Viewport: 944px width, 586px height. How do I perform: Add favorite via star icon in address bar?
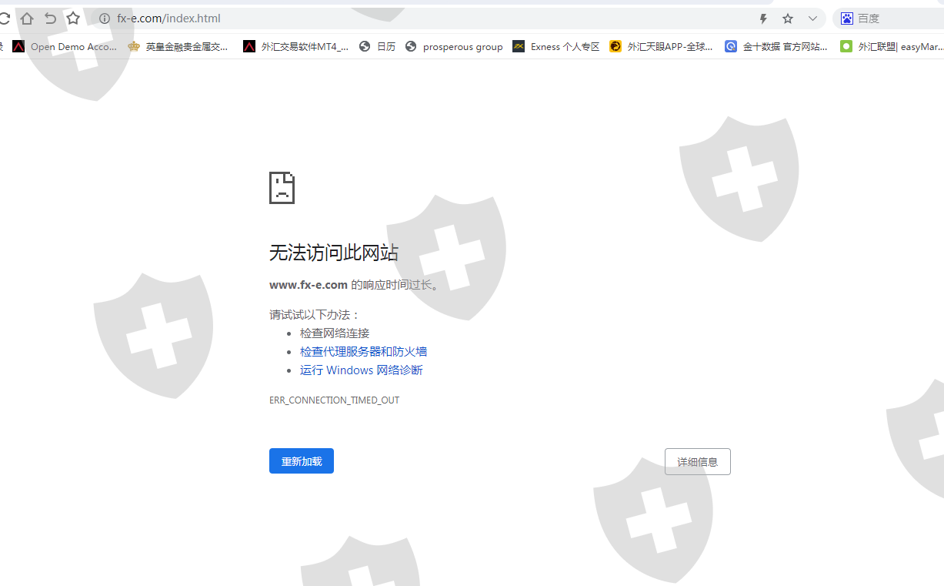[788, 18]
